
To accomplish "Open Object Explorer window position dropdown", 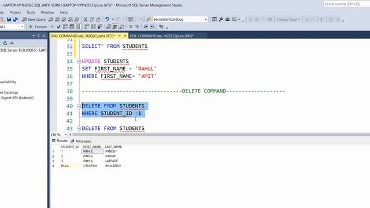I will 34,36.
